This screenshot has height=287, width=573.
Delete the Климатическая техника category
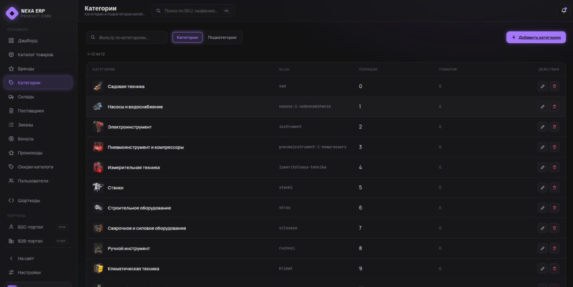[554, 268]
